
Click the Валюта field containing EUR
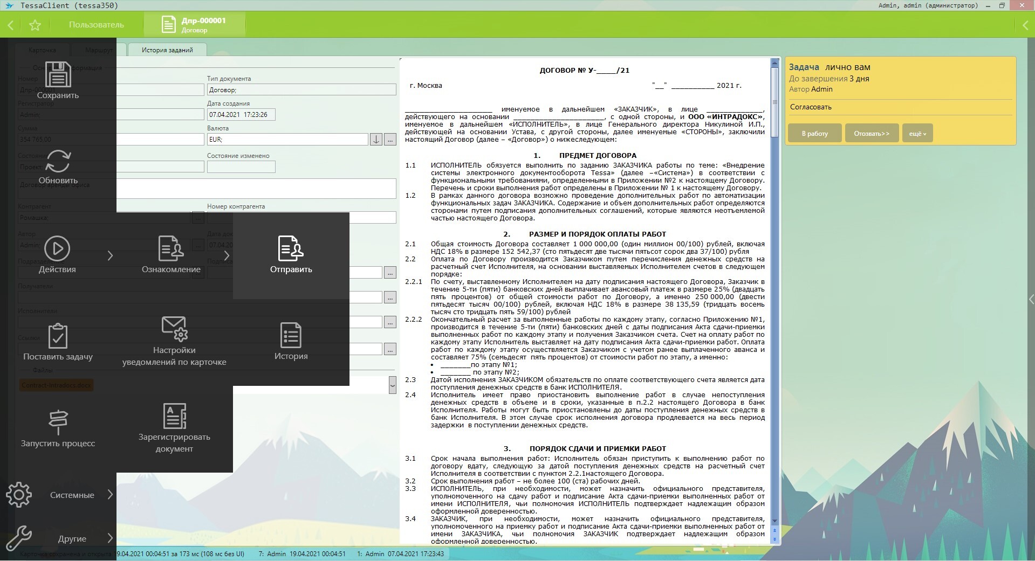click(x=287, y=139)
